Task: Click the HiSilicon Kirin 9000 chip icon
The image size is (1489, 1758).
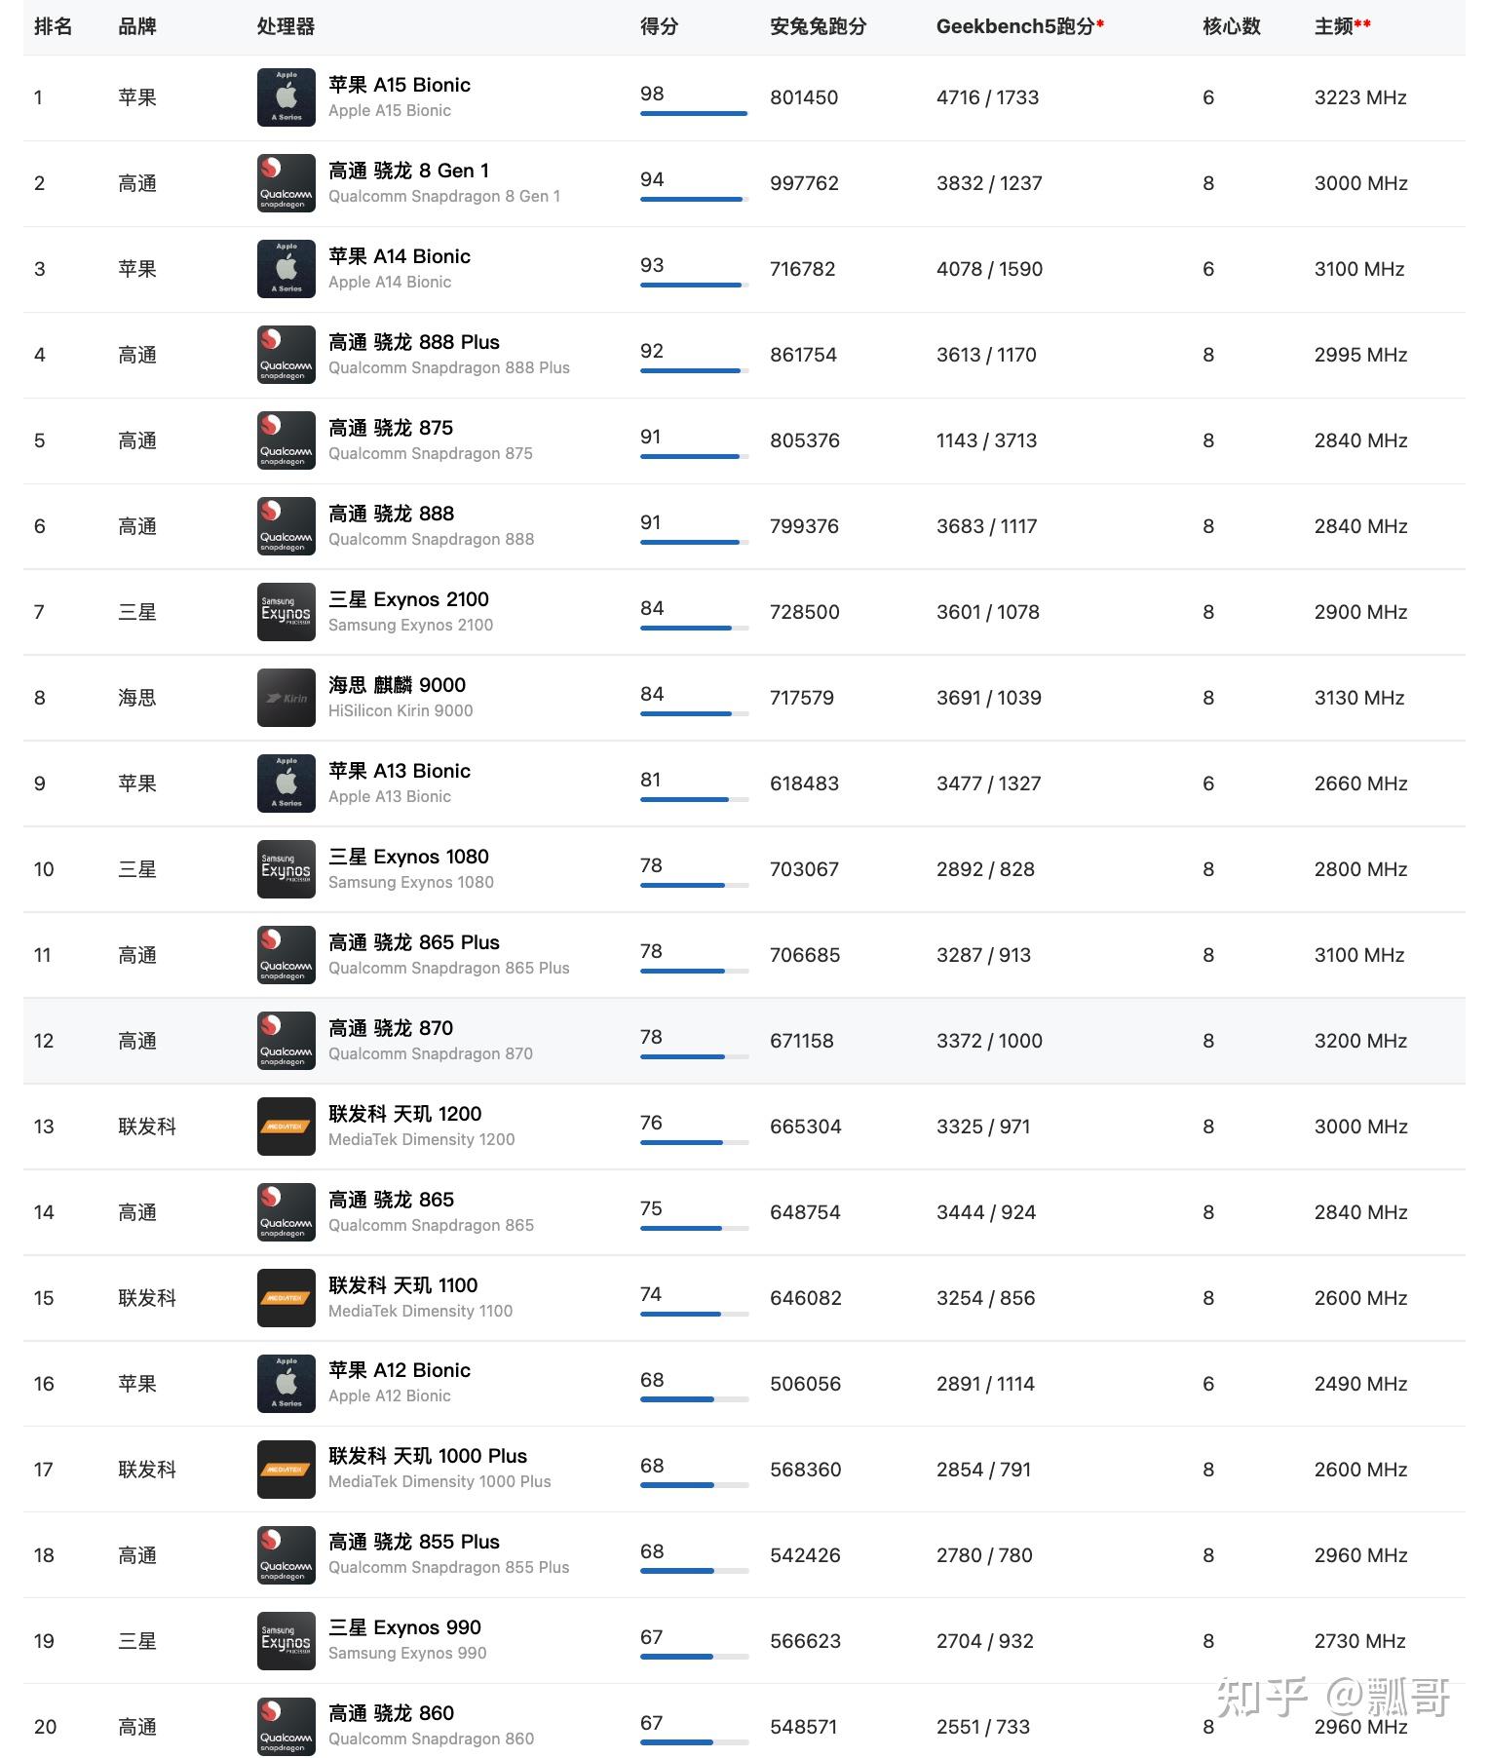Action: coord(286,698)
